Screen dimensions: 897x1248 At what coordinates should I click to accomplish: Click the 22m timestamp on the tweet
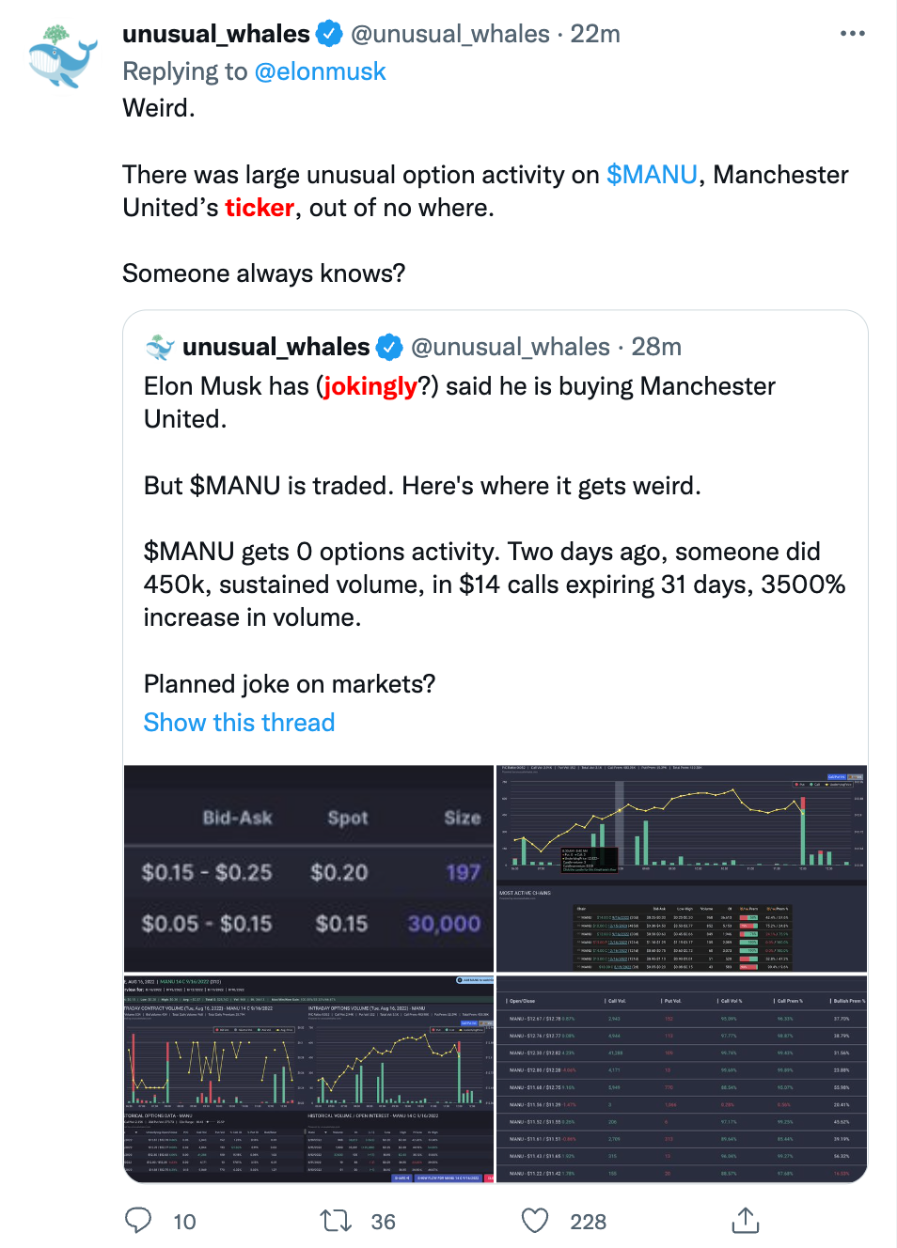coord(595,34)
